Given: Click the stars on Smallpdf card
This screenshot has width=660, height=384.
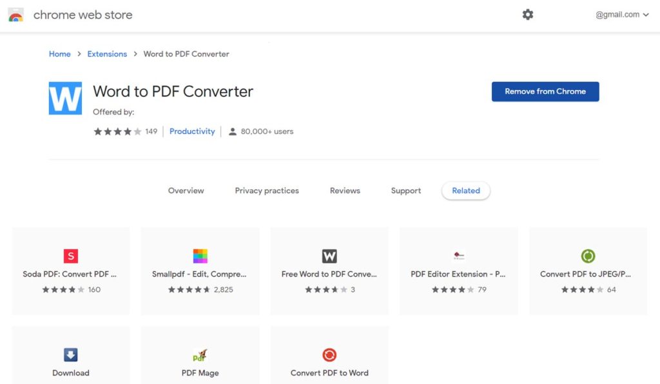Looking at the screenshot, I should [189, 289].
